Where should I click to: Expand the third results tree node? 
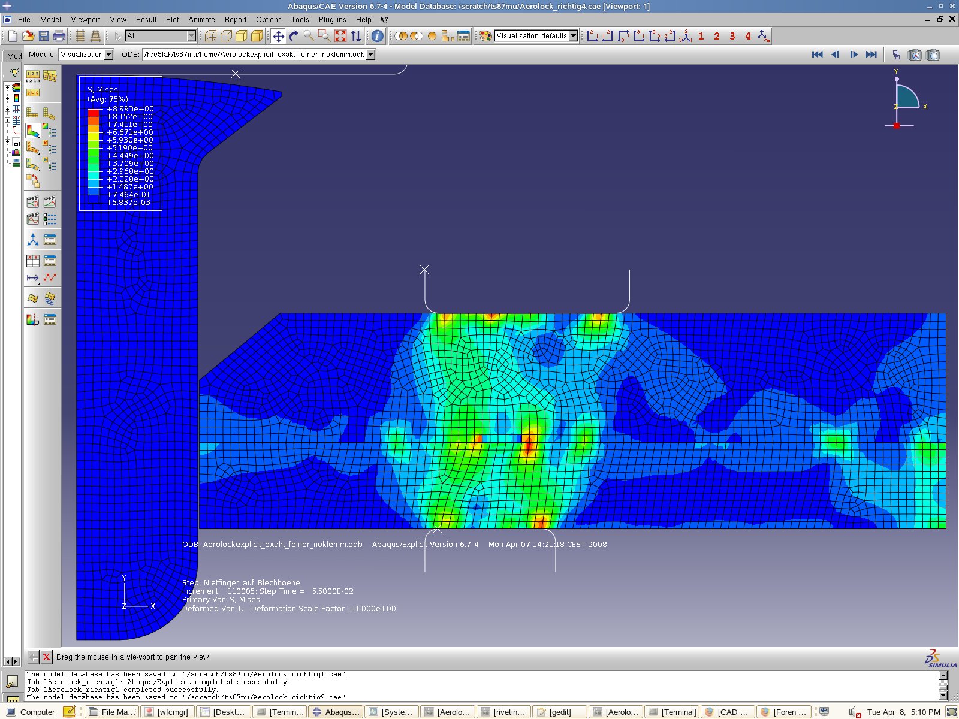[7, 109]
